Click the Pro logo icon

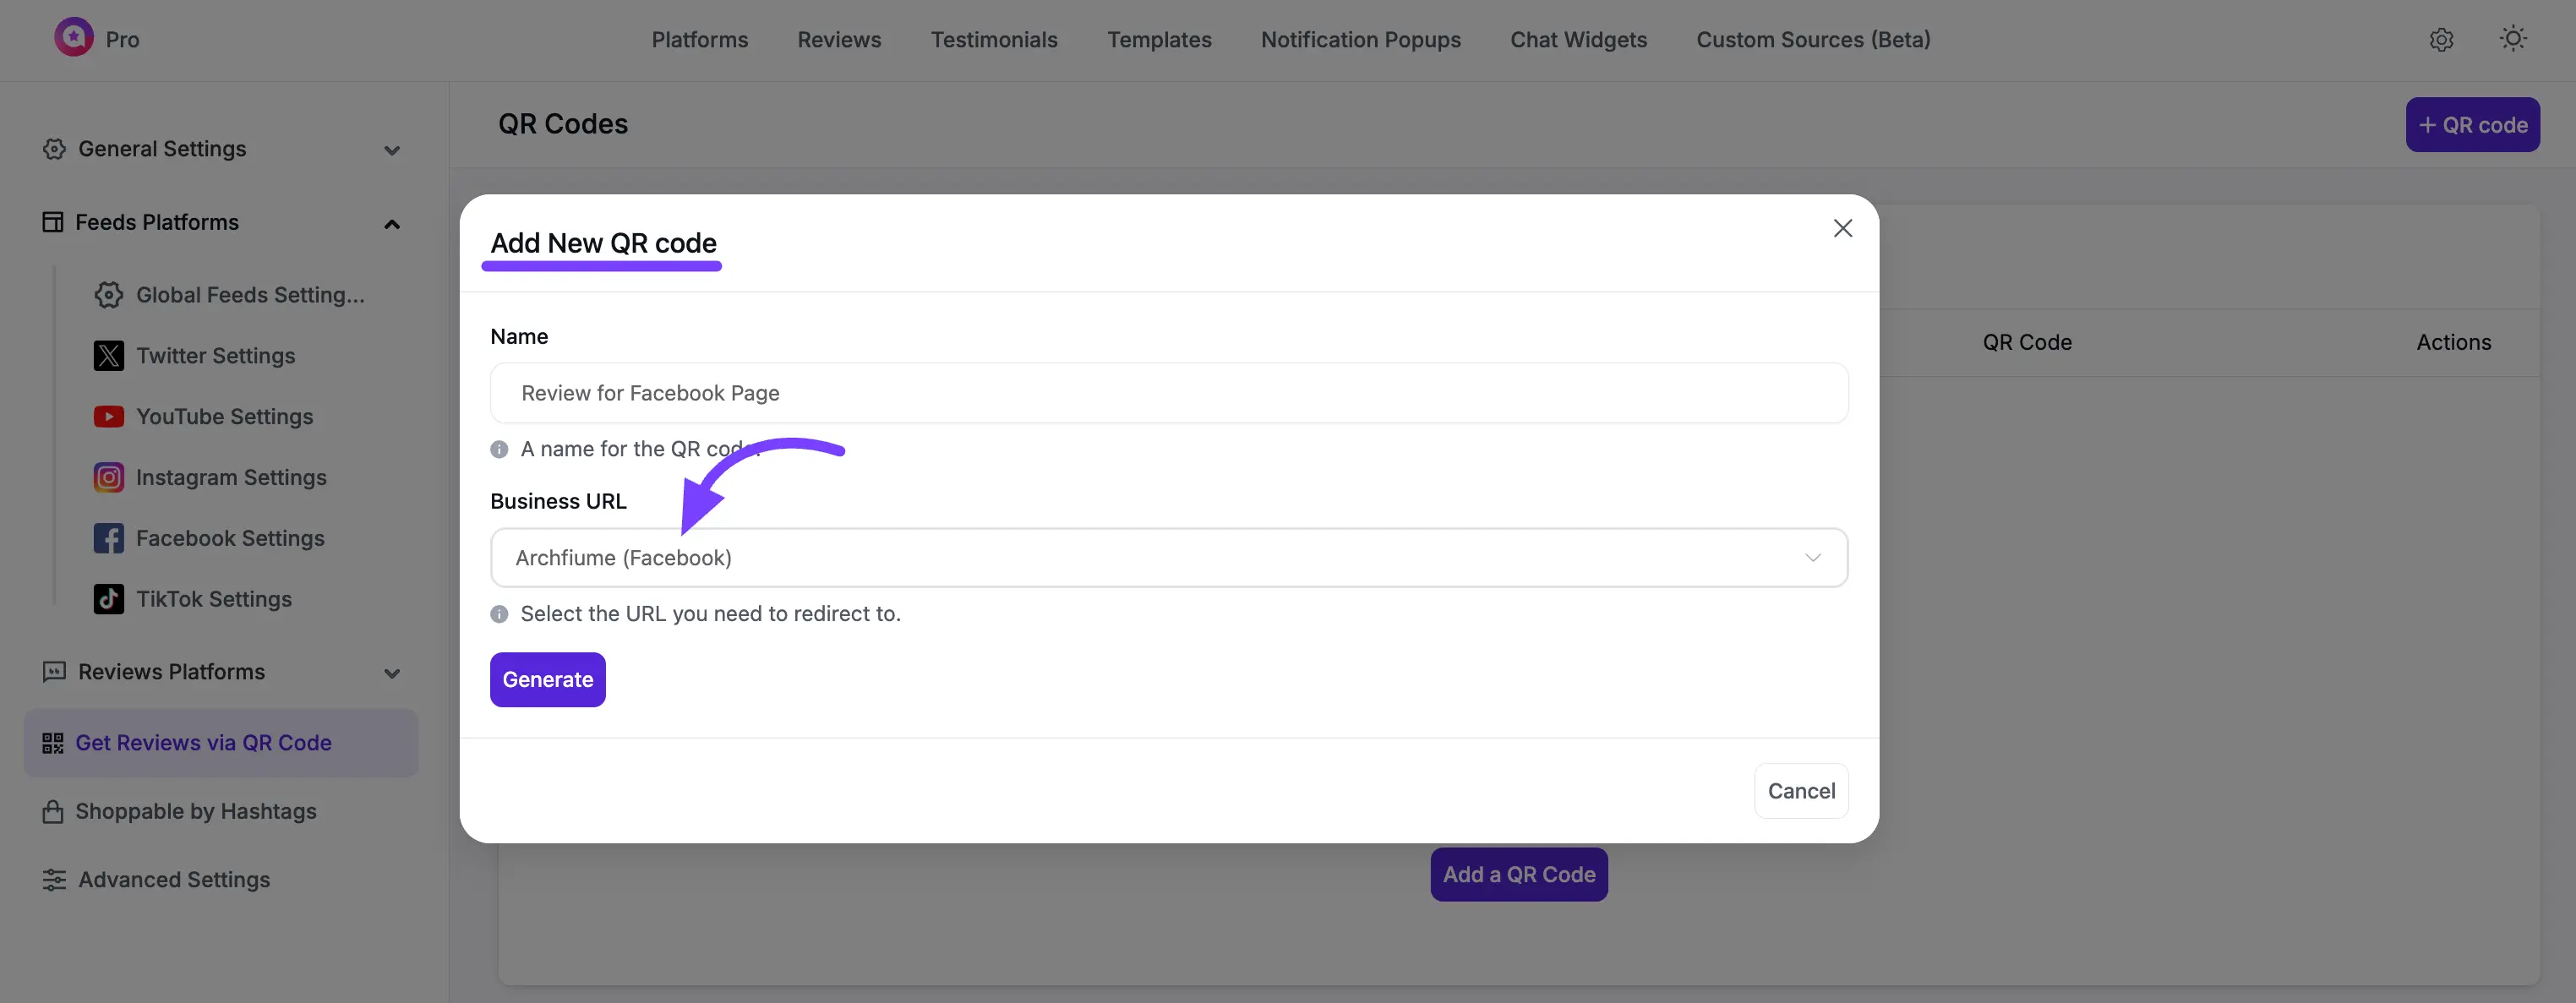73,38
